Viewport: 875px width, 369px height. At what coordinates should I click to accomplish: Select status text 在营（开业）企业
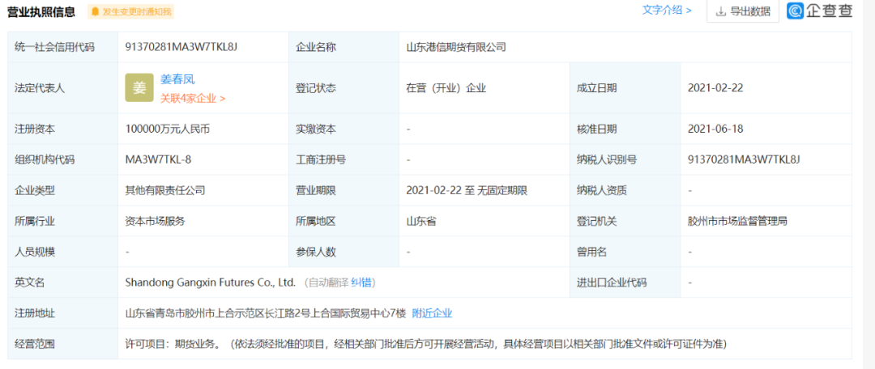(446, 87)
